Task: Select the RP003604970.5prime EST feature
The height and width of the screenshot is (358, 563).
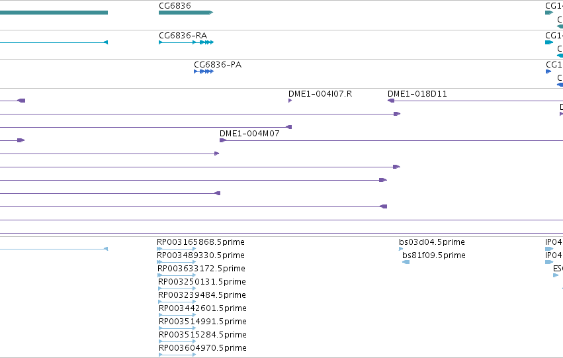Action: click(x=177, y=355)
